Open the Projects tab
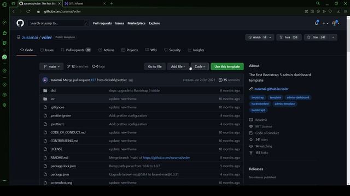350x196 pixels. click(x=130, y=50)
